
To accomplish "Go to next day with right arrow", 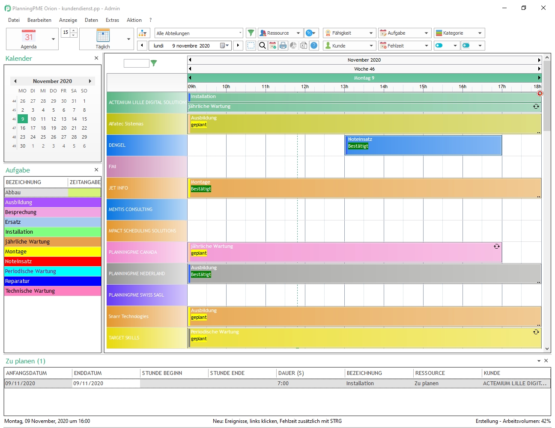I will click(238, 45).
